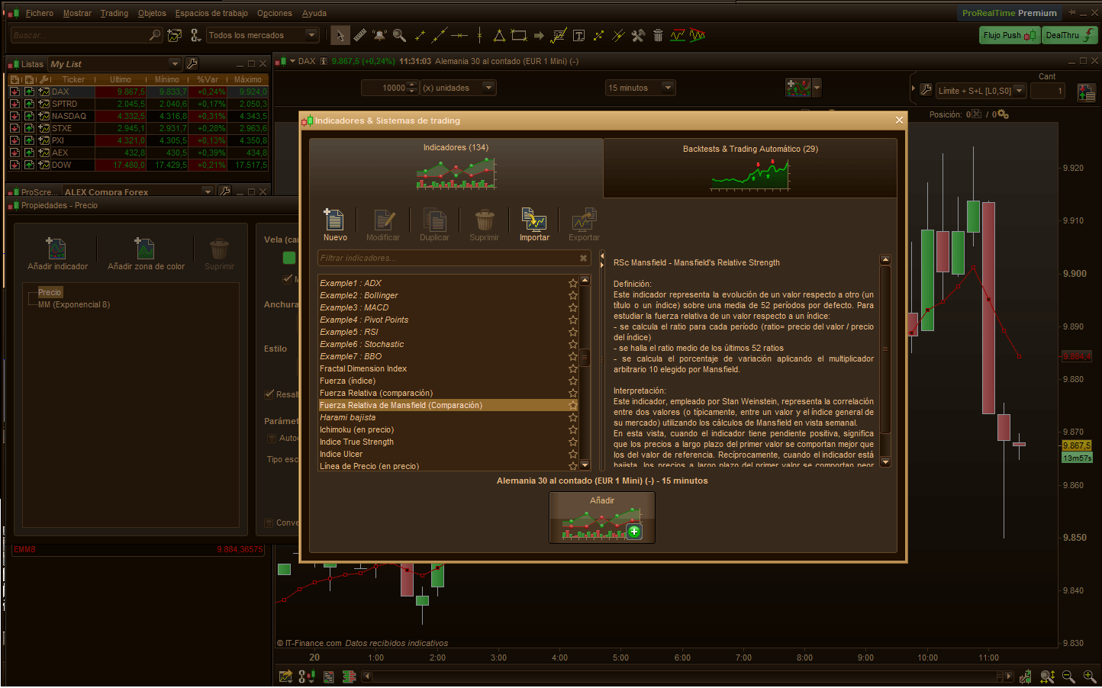The height and width of the screenshot is (688, 1102).
Task: Increase the 10000 units stepper
Action: pos(413,84)
